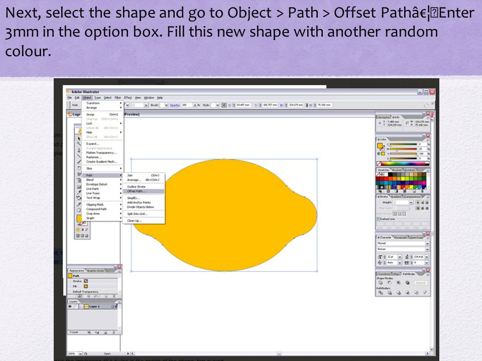Click the Fill swatch in Color panel
The image size is (482, 361).
coord(380,146)
